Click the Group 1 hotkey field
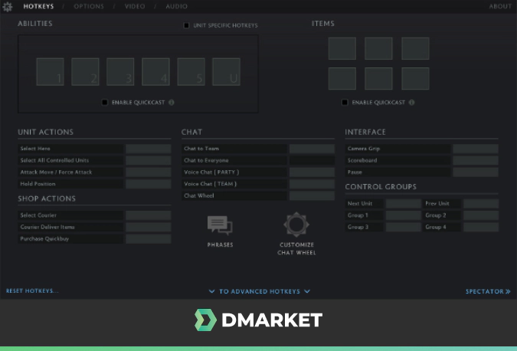 click(x=403, y=215)
